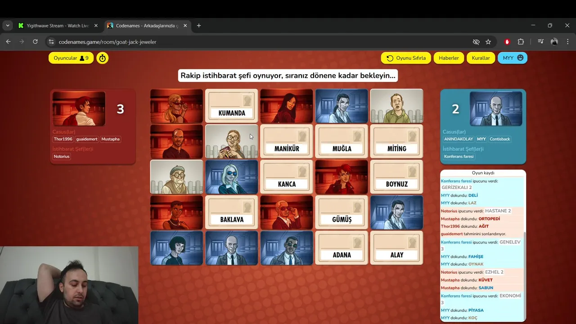Tap the GÜMÜŞ card

coord(342,212)
